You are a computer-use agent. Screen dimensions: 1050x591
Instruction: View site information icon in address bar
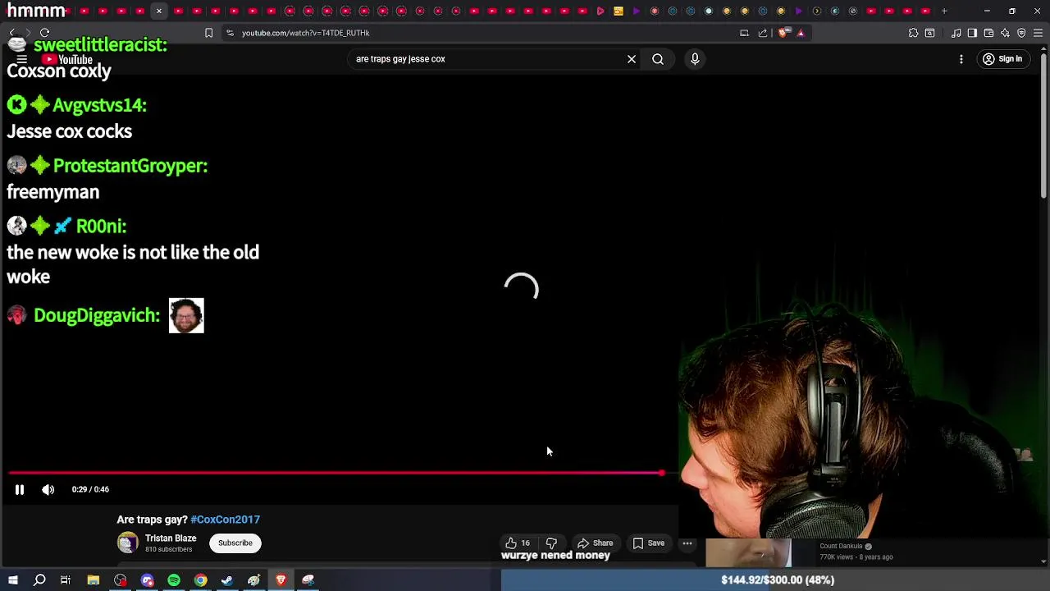[x=230, y=33]
